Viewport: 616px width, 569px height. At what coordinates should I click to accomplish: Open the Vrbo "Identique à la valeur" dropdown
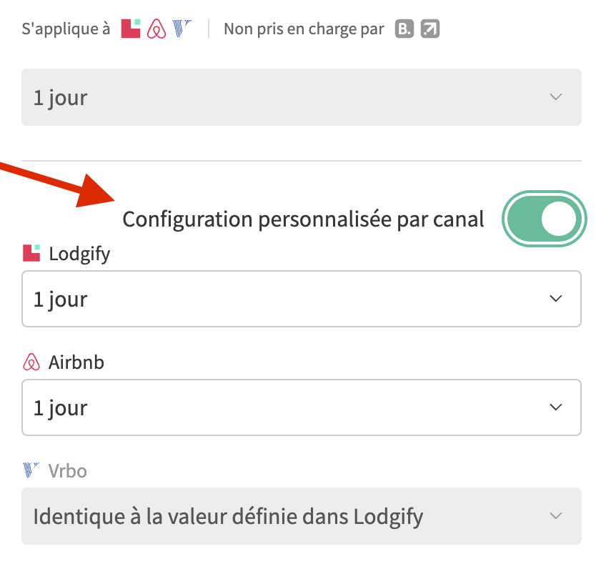click(301, 516)
